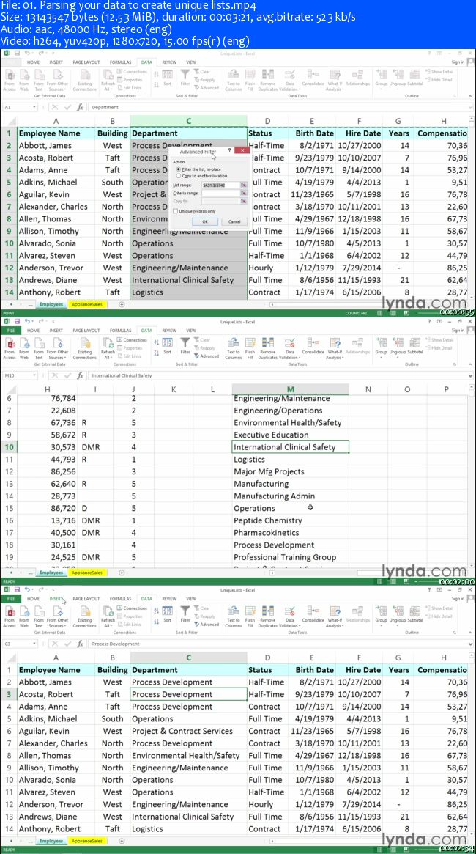Open the REVIEW tab in the 00:02:34 frame

coord(169,599)
